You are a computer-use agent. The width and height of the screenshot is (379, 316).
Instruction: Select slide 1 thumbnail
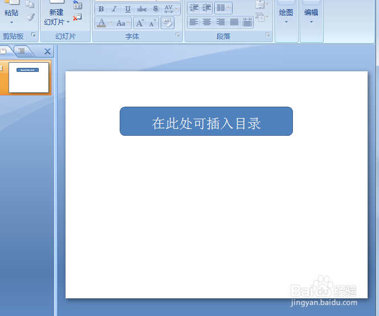click(x=28, y=78)
